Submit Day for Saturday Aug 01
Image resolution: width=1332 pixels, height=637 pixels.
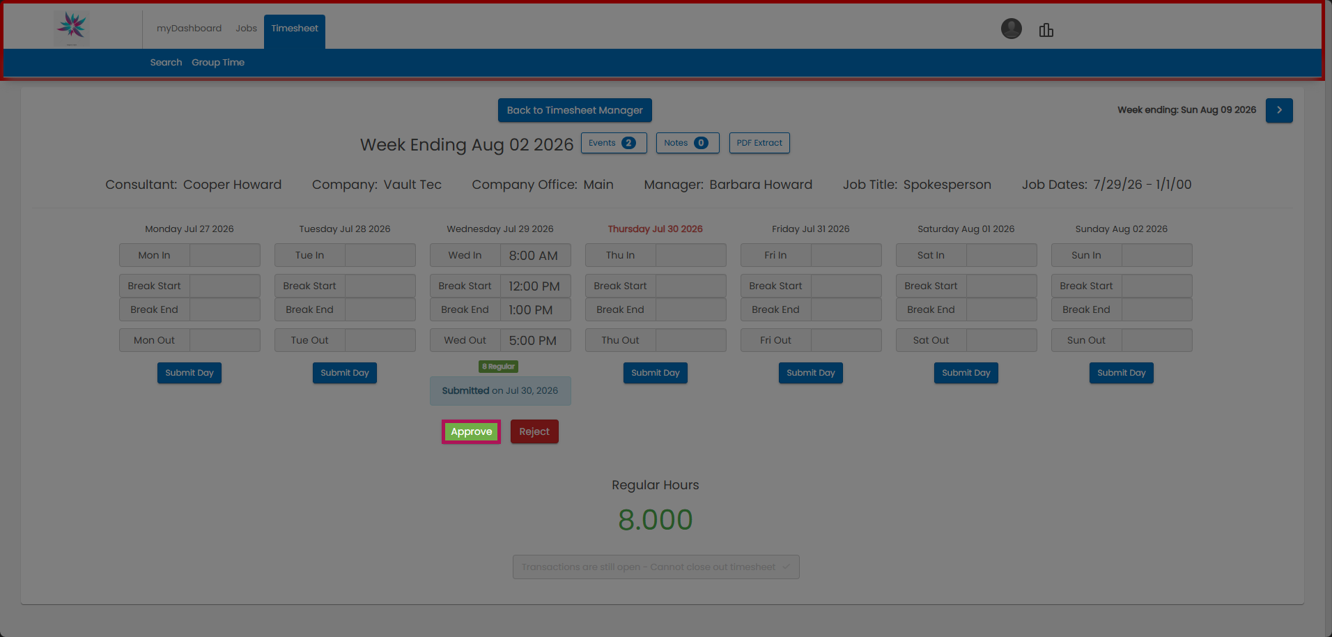pos(966,373)
